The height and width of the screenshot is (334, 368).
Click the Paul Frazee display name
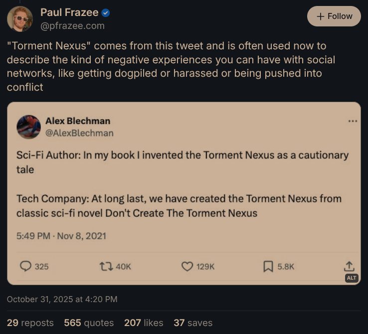(x=69, y=13)
